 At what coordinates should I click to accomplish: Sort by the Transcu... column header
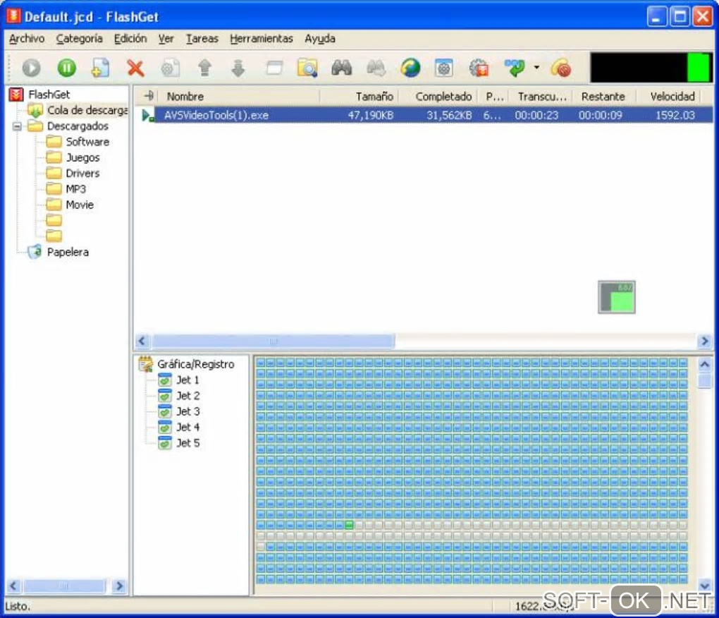point(540,97)
